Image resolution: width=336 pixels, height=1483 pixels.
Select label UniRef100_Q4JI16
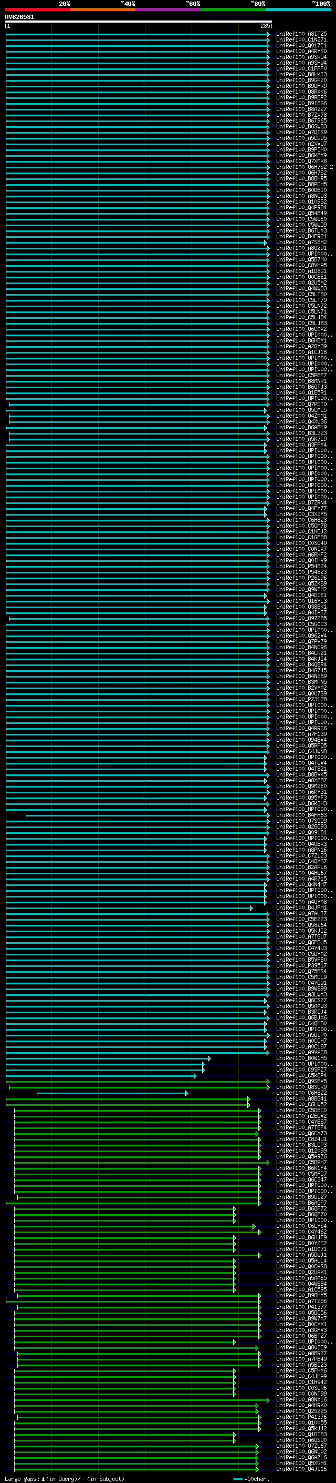[x=301, y=1469]
